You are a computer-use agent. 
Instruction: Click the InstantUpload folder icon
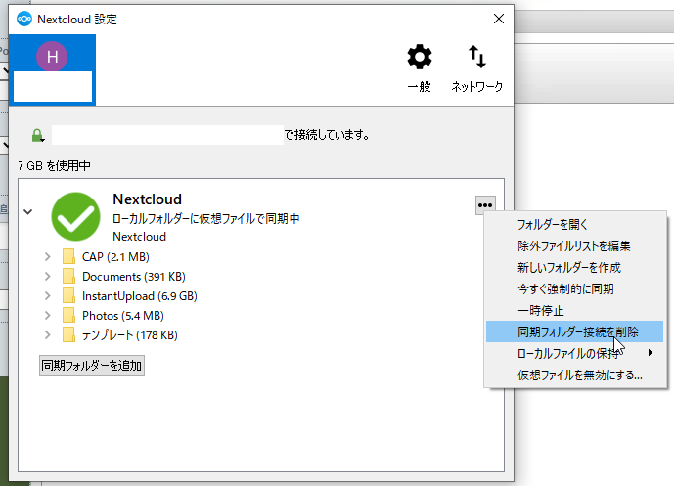tap(68, 295)
